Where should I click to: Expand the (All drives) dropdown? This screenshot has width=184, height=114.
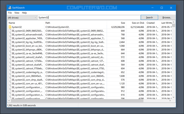tap(22, 17)
